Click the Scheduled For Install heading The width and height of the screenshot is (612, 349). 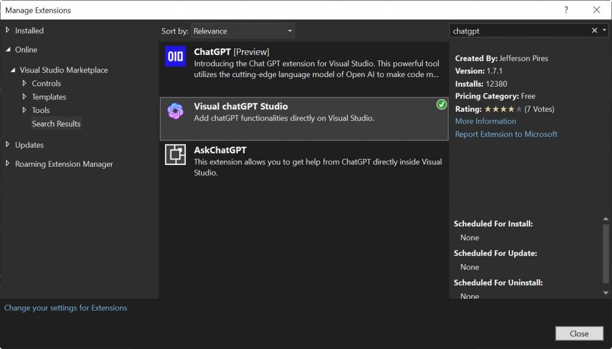(x=493, y=224)
